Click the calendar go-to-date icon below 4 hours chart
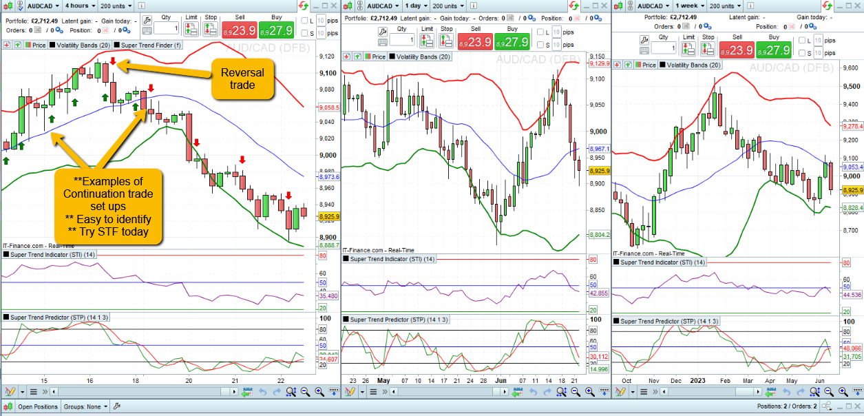Viewport: 864px width, 416px height. tap(246, 392)
